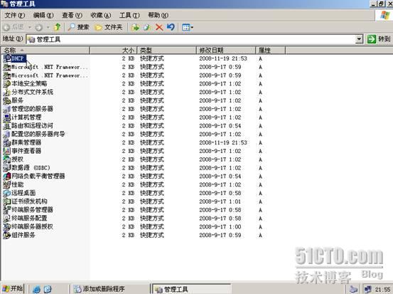Viewport: 393px width, 294px height.
Task: Open the Back button history dropdown arrow
Action: [30, 27]
